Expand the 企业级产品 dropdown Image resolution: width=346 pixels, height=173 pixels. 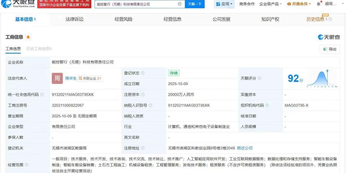point(270,4)
